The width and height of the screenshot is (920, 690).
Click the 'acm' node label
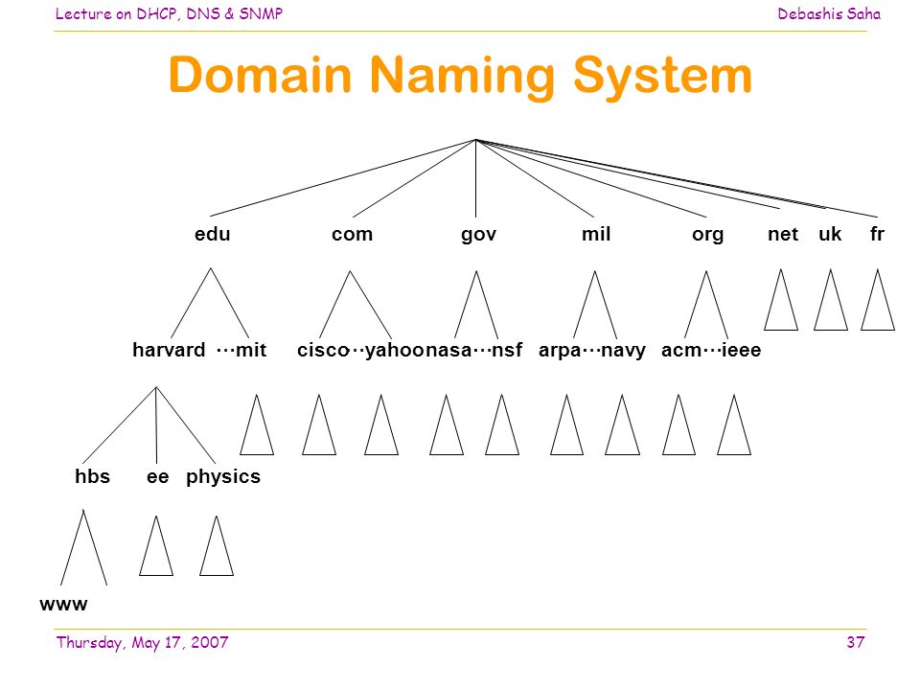[681, 351]
